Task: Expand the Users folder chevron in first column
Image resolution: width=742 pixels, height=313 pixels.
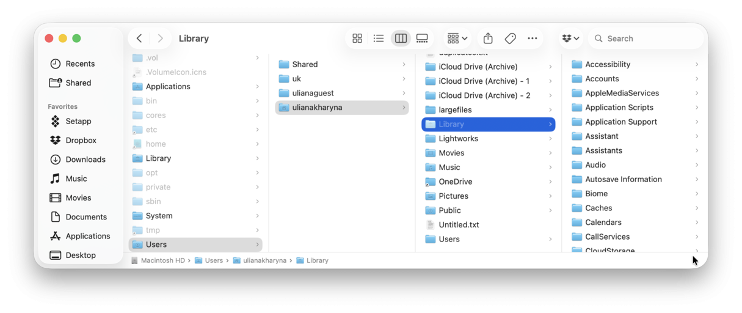Action: [x=257, y=245]
